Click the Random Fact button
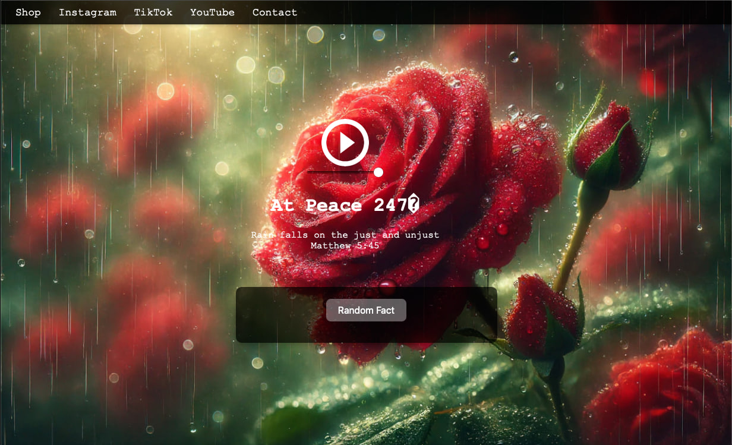 pyautogui.click(x=366, y=310)
